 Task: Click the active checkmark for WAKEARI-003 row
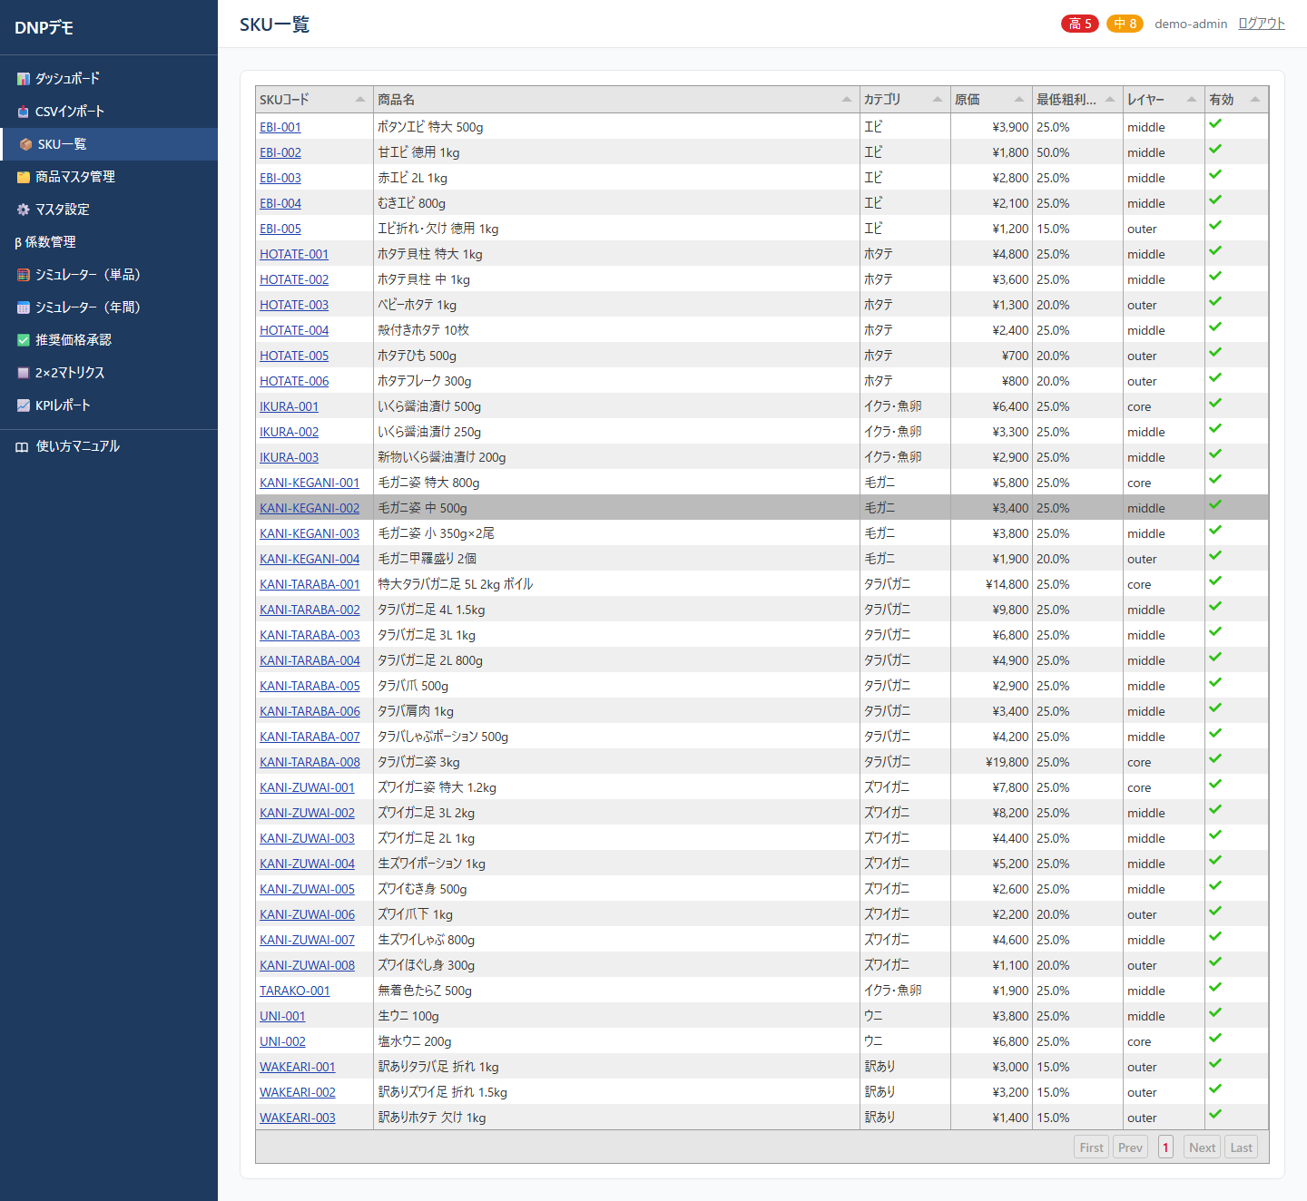click(x=1215, y=1115)
